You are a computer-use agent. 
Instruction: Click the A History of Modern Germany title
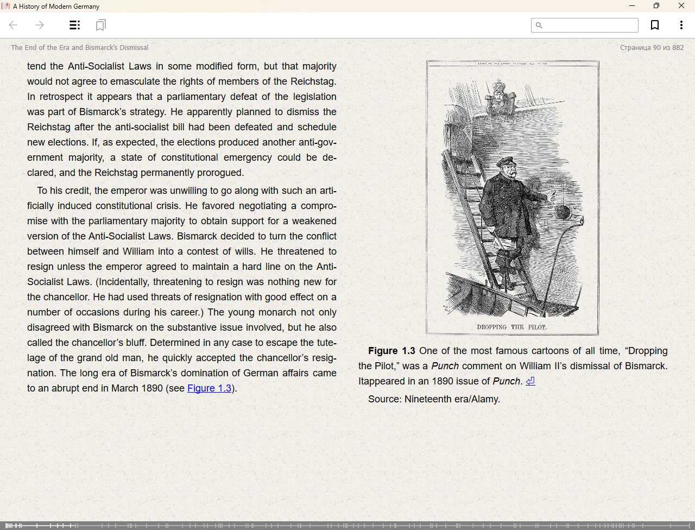pos(56,7)
